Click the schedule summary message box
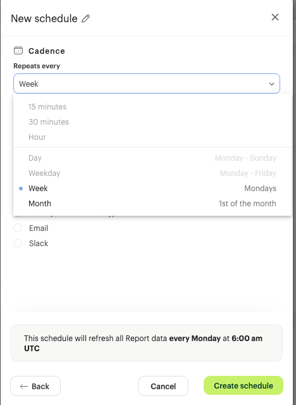This screenshot has width=296, height=405. click(147, 343)
